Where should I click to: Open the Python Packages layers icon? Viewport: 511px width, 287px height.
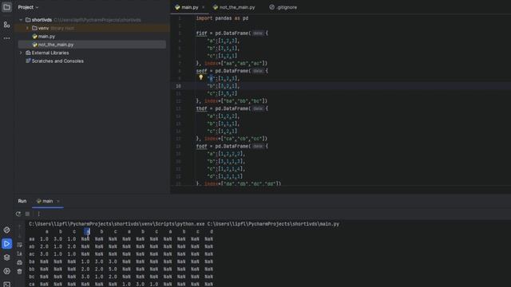7,258
